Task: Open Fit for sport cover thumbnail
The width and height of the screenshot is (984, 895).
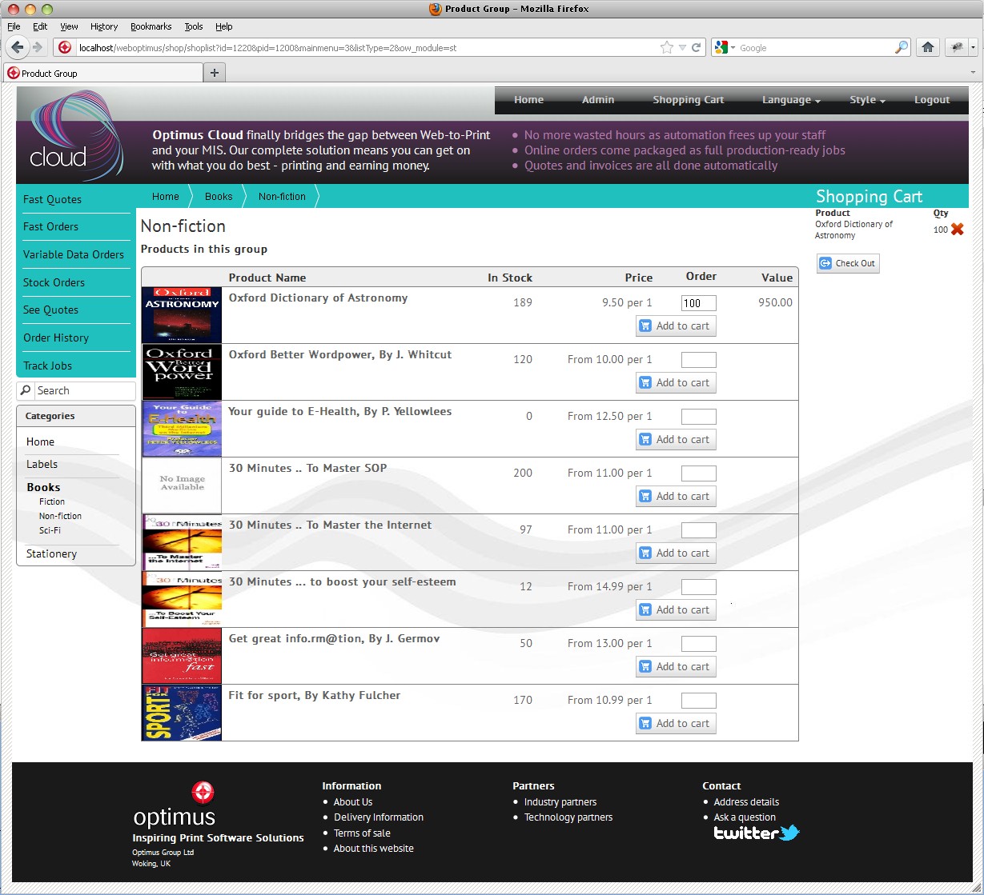Action: 182,713
